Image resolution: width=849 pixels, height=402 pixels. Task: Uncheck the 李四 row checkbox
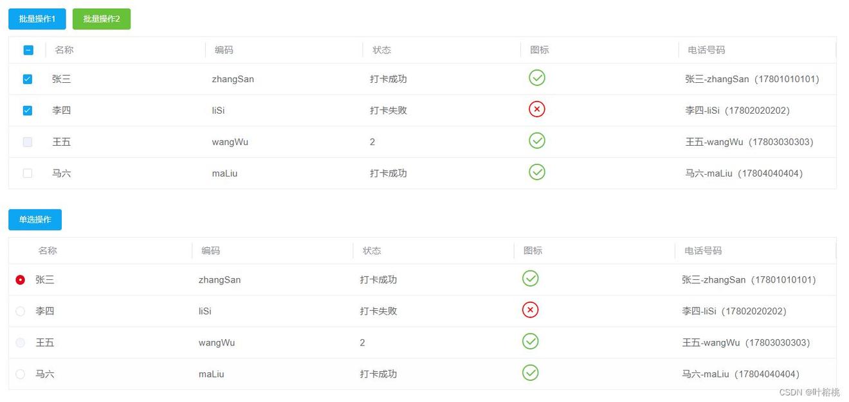click(x=28, y=110)
